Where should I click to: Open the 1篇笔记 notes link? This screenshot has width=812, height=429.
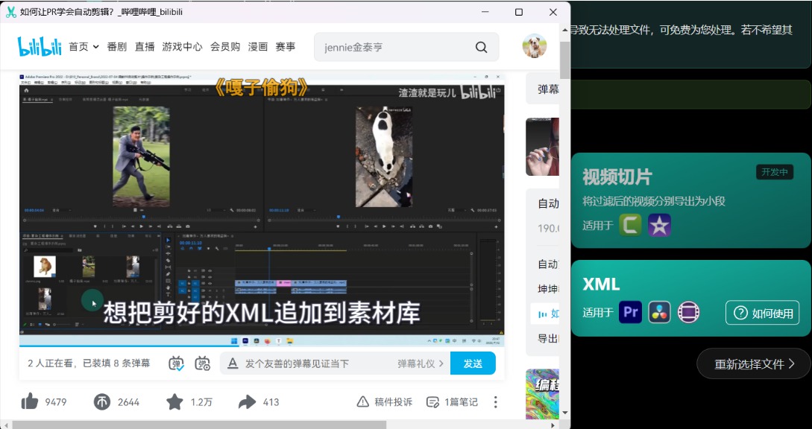click(x=452, y=401)
